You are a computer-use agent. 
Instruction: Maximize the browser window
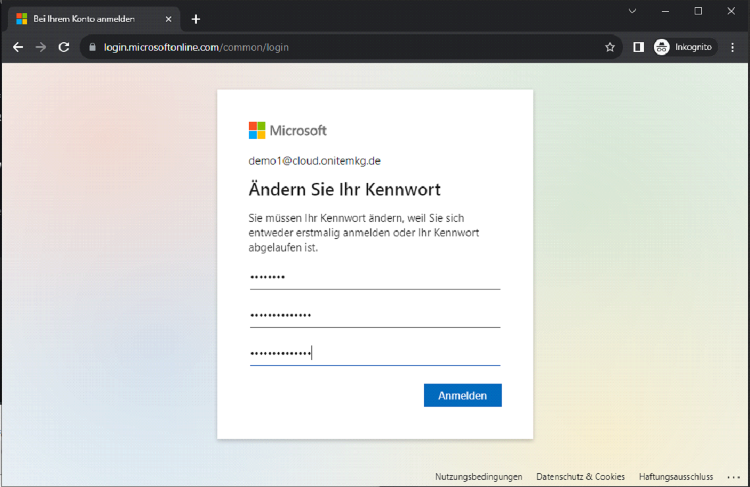[x=699, y=11]
